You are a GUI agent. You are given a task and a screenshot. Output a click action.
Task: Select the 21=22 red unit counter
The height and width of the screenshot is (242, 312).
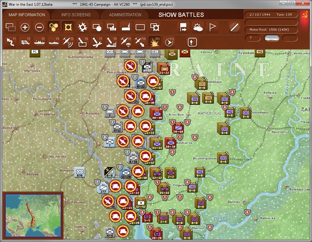click(164, 68)
